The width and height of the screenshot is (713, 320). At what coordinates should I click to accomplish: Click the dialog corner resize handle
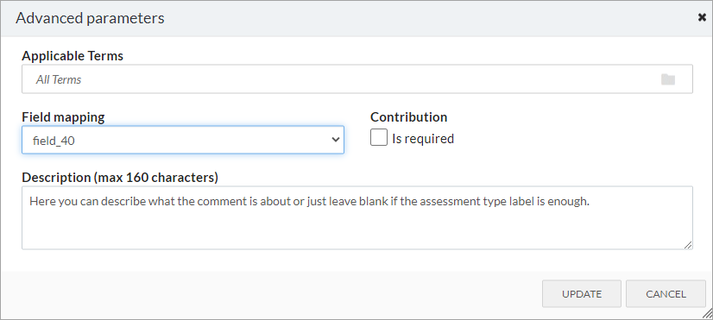coord(707,314)
